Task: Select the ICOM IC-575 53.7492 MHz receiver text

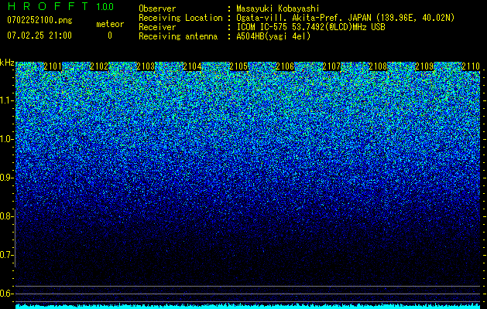Action: pos(310,27)
